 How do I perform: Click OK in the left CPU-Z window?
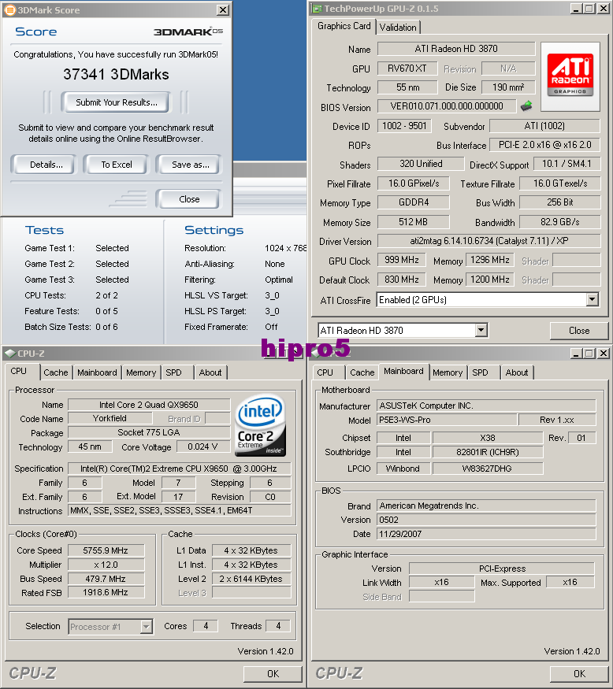(273, 673)
